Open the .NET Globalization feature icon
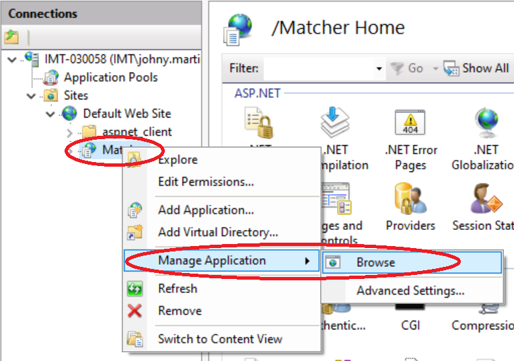514x361 pixels. (x=484, y=124)
